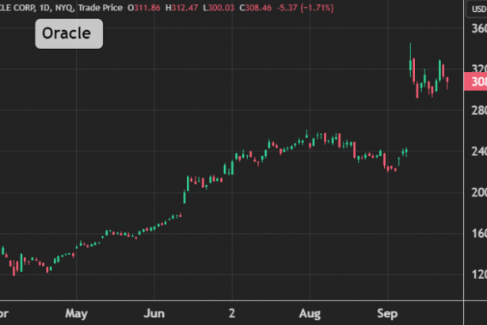The image size is (487, 325).
Task: Click the 200 price axis label
Action: (478, 192)
